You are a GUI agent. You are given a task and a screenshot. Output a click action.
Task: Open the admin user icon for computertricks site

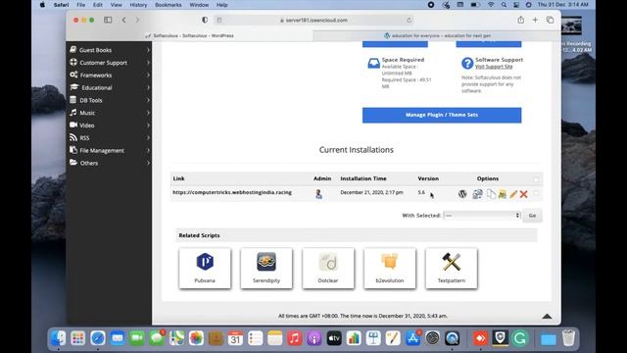[318, 194]
